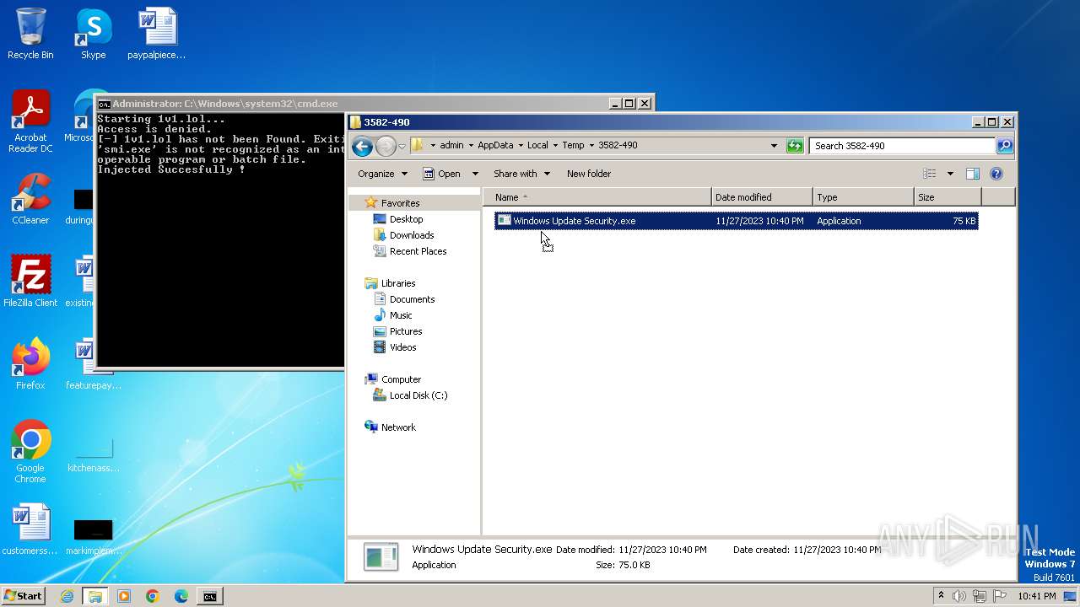Image resolution: width=1080 pixels, height=607 pixels.
Task: Open kitchenass file on desktop
Action: click(94, 452)
